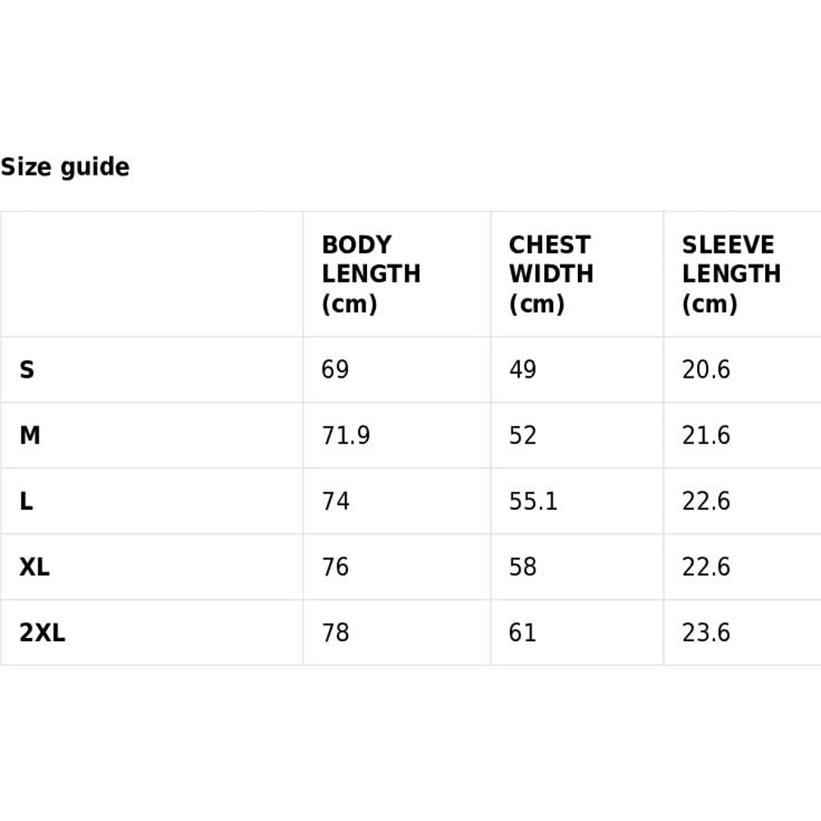Select the 69 body length cell

335,370
